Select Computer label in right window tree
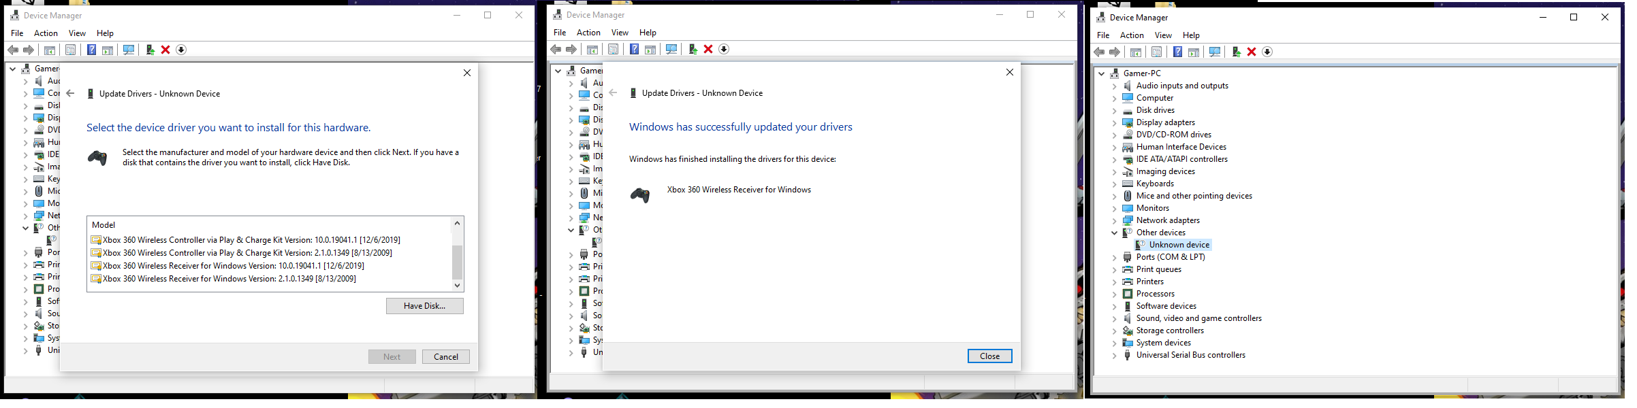 (x=1155, y=98)
